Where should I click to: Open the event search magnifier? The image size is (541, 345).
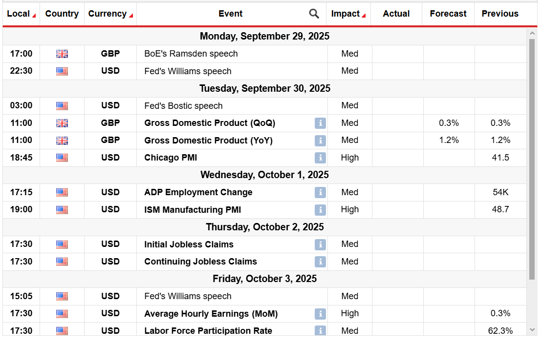coord(314,14)
